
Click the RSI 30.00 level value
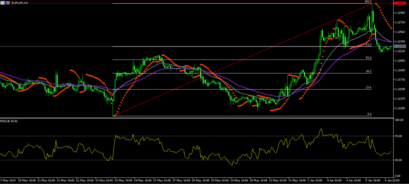(399, 160)
